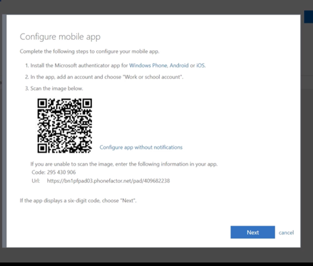Select Configure app without notifications
313x266 pixels.
click(x=141, y=147)
